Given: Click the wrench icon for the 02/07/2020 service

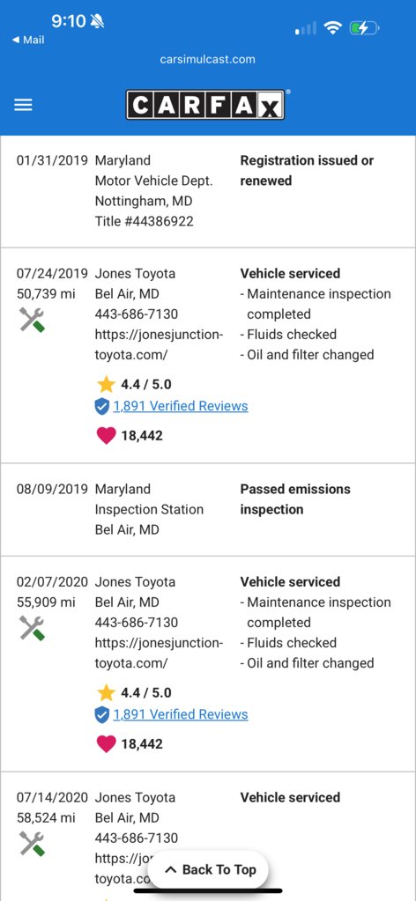Looking at the screenshot, I should [x=33, y=628].
